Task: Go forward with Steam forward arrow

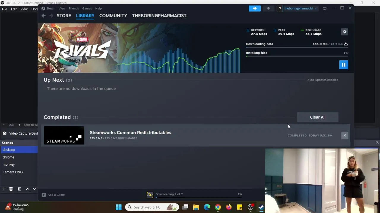Action: point(51,16)
